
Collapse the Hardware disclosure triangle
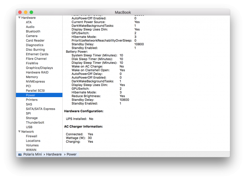(x=19, y=17)
